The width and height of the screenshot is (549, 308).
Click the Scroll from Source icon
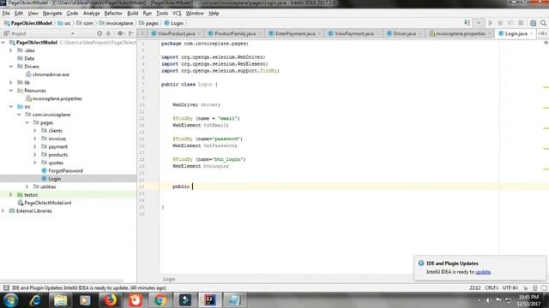click(100, 33)
